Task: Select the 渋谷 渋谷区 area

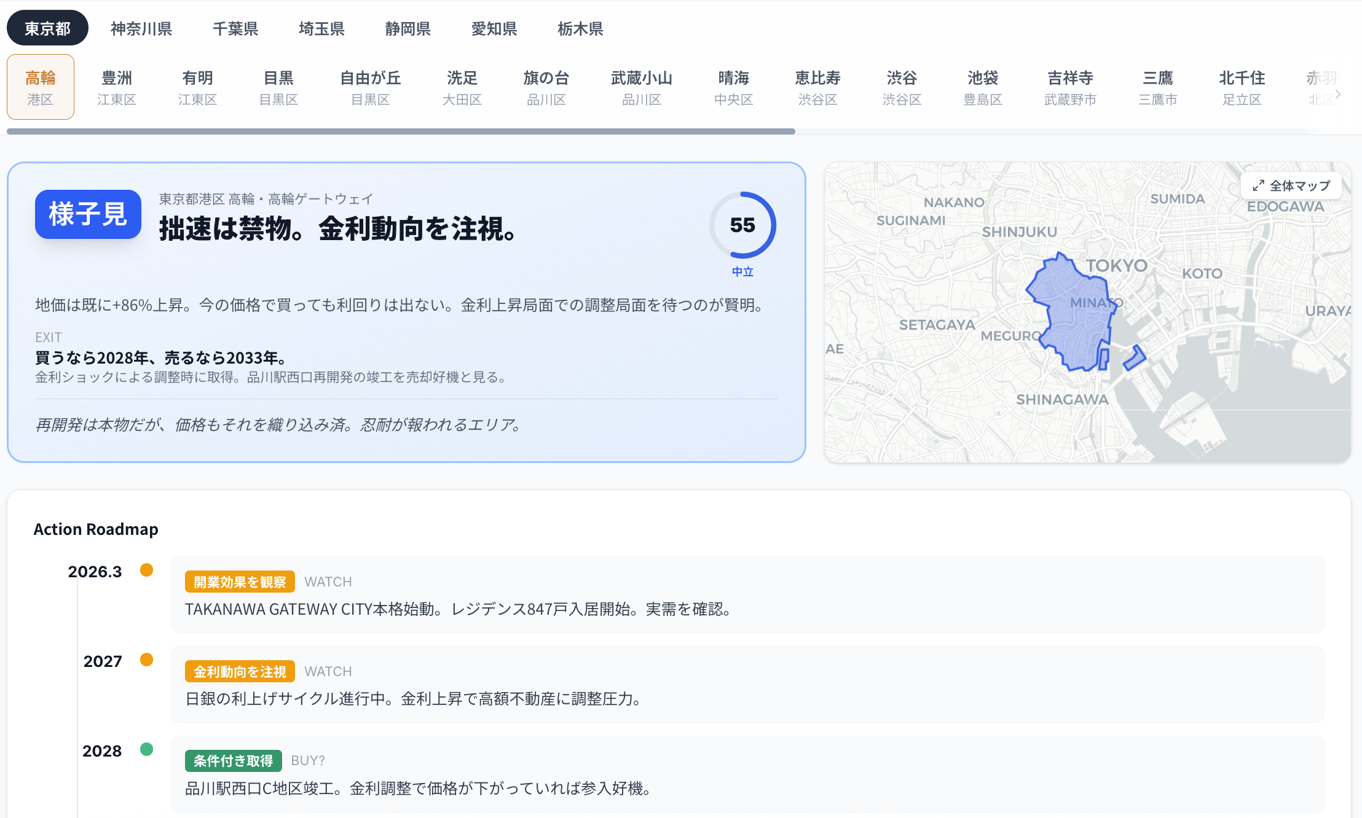Action: tap(902, 87)
